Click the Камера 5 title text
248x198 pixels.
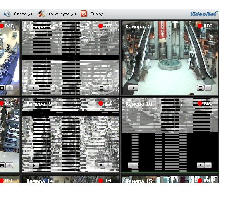(138, 27)
